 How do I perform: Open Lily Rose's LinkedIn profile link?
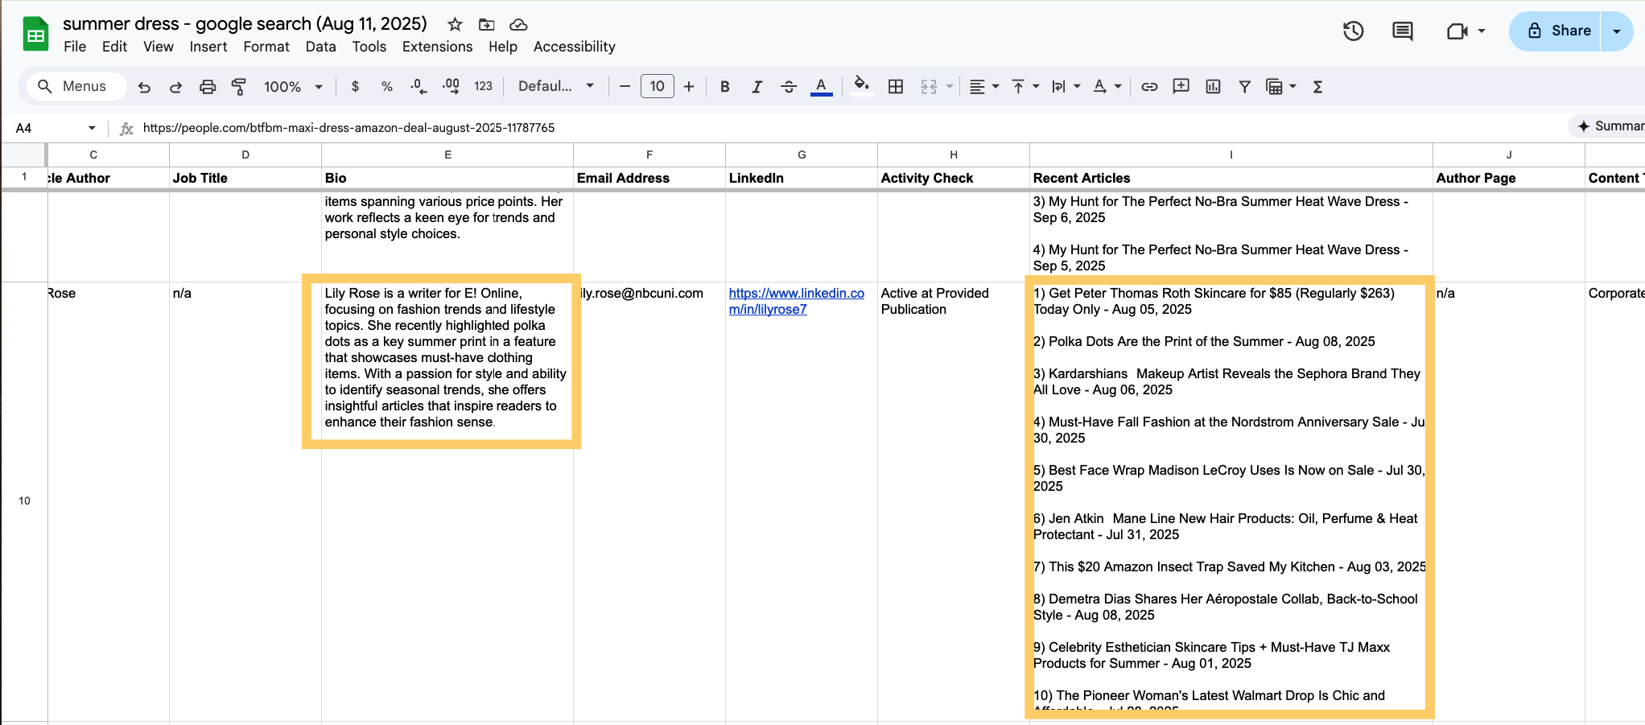[796, 301]
